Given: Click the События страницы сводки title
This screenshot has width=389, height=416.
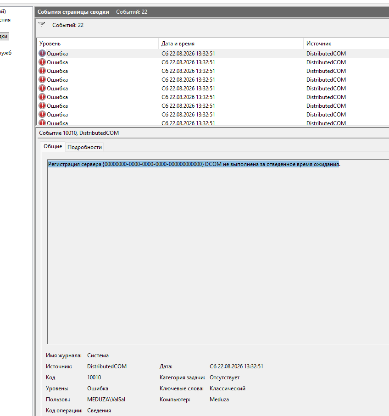Looking at the screenshot, I should point(73,12).
